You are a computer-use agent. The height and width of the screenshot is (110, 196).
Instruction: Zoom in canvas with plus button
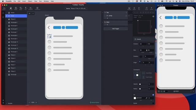point(36,103)
